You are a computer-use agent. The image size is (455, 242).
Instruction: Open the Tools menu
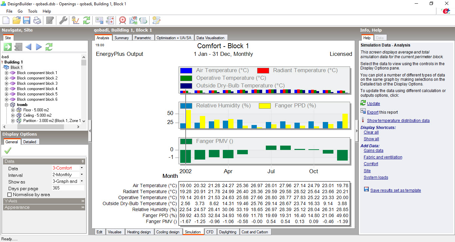tap(33, 11)
